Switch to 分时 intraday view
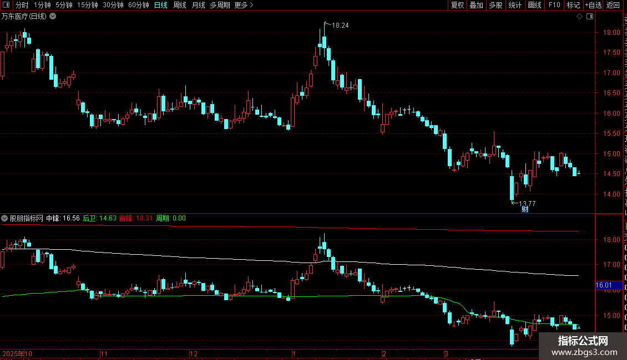Viewport: 627px width, 360px height. [22, 5]
